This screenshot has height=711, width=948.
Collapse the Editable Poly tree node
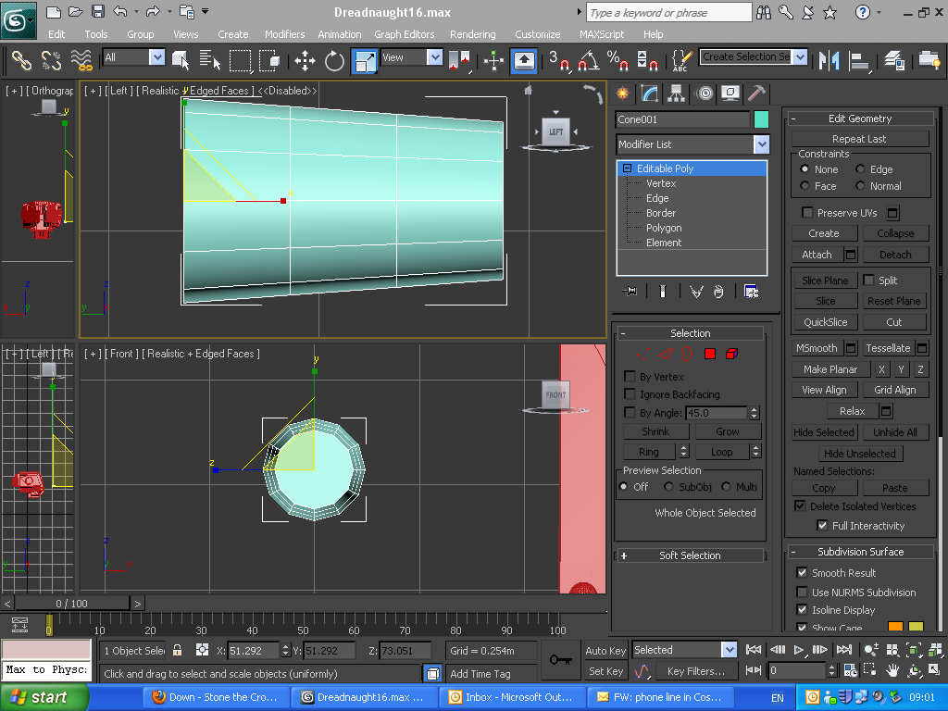[x=627, y=168]
